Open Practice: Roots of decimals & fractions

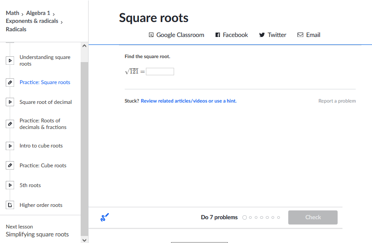[43, 124]
